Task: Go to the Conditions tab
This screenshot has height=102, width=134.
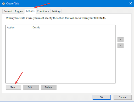Action: click(43, 11)
